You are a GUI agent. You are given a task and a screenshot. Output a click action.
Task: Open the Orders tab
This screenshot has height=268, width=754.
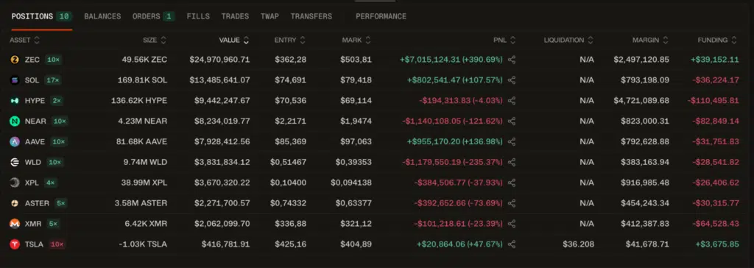point(153,16)
